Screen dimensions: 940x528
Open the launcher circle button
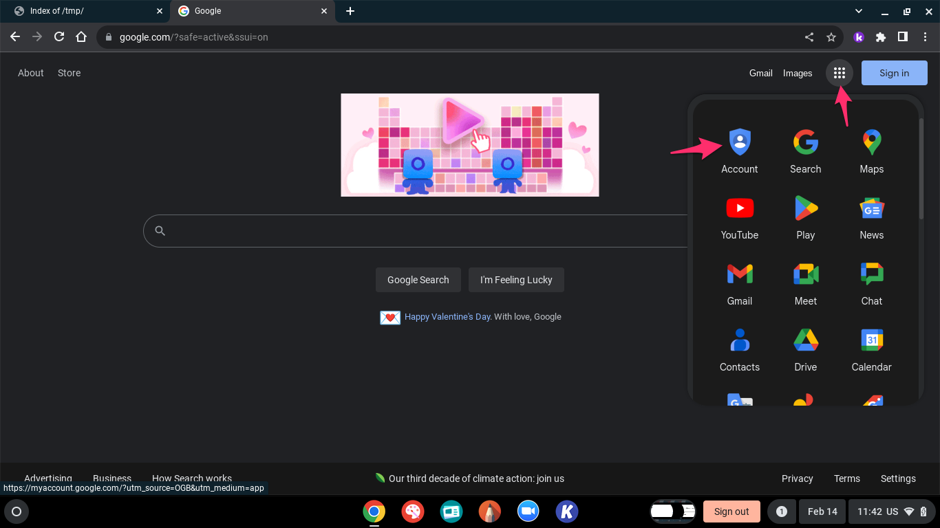click(x=17, y=511)
